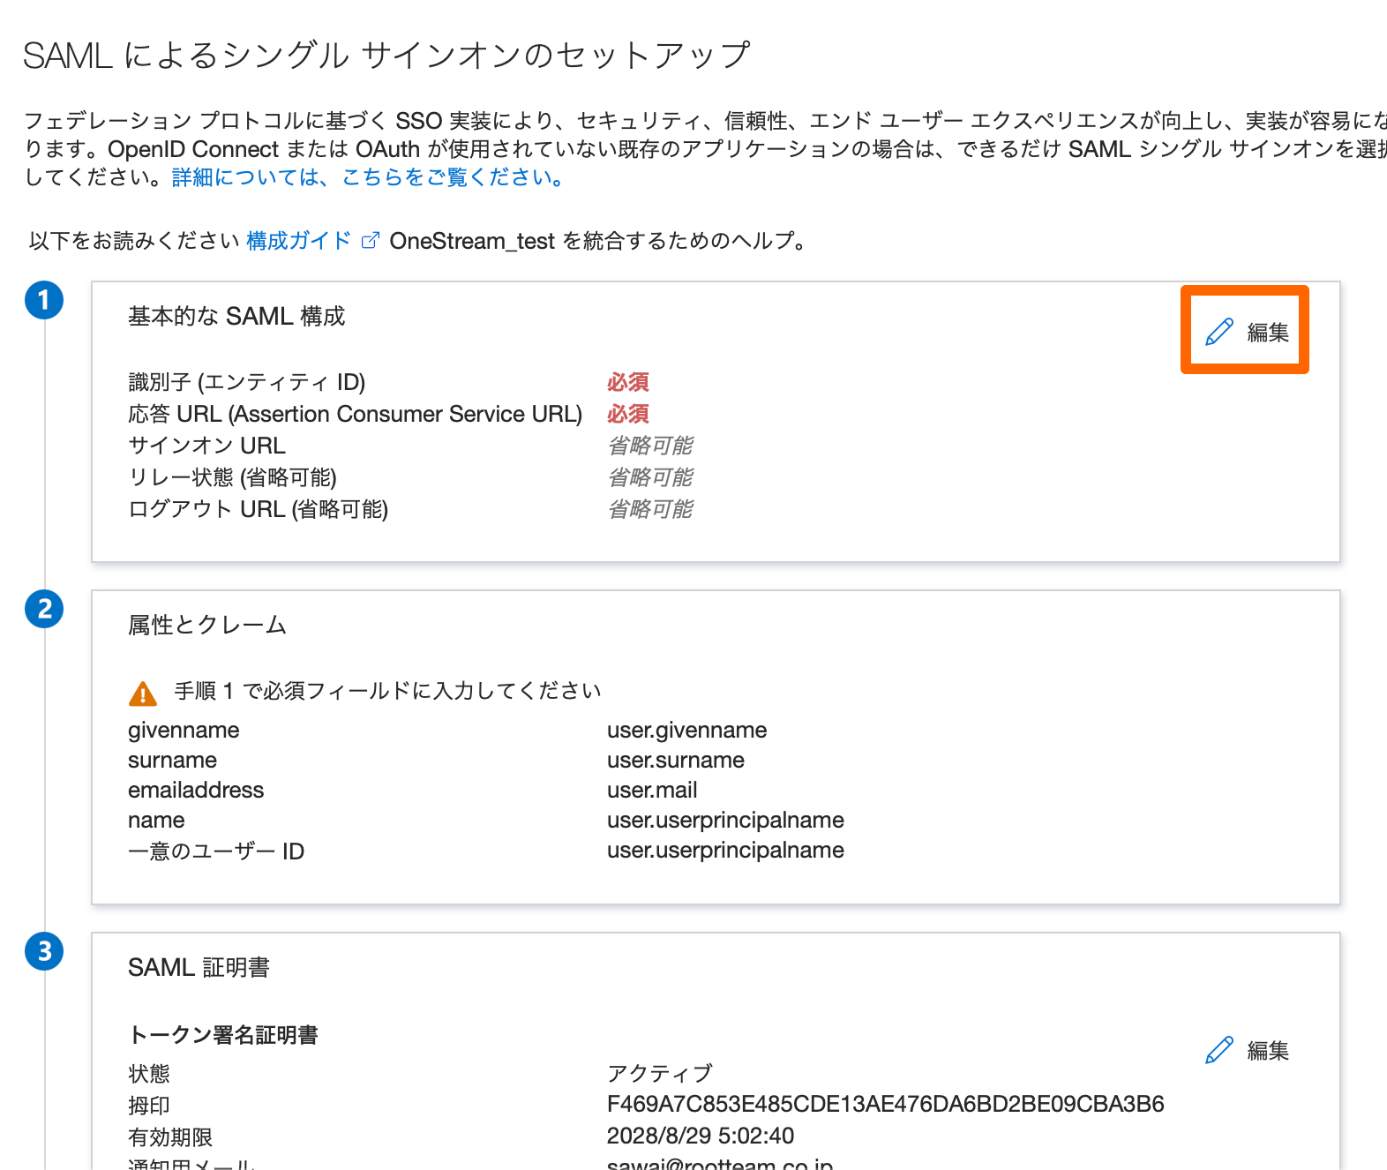The width and height of the screenshot is (1387, 1170).
Task: Click the 手順 1 で必須フィールドに入力してください warning text
Action: [387, 691]
